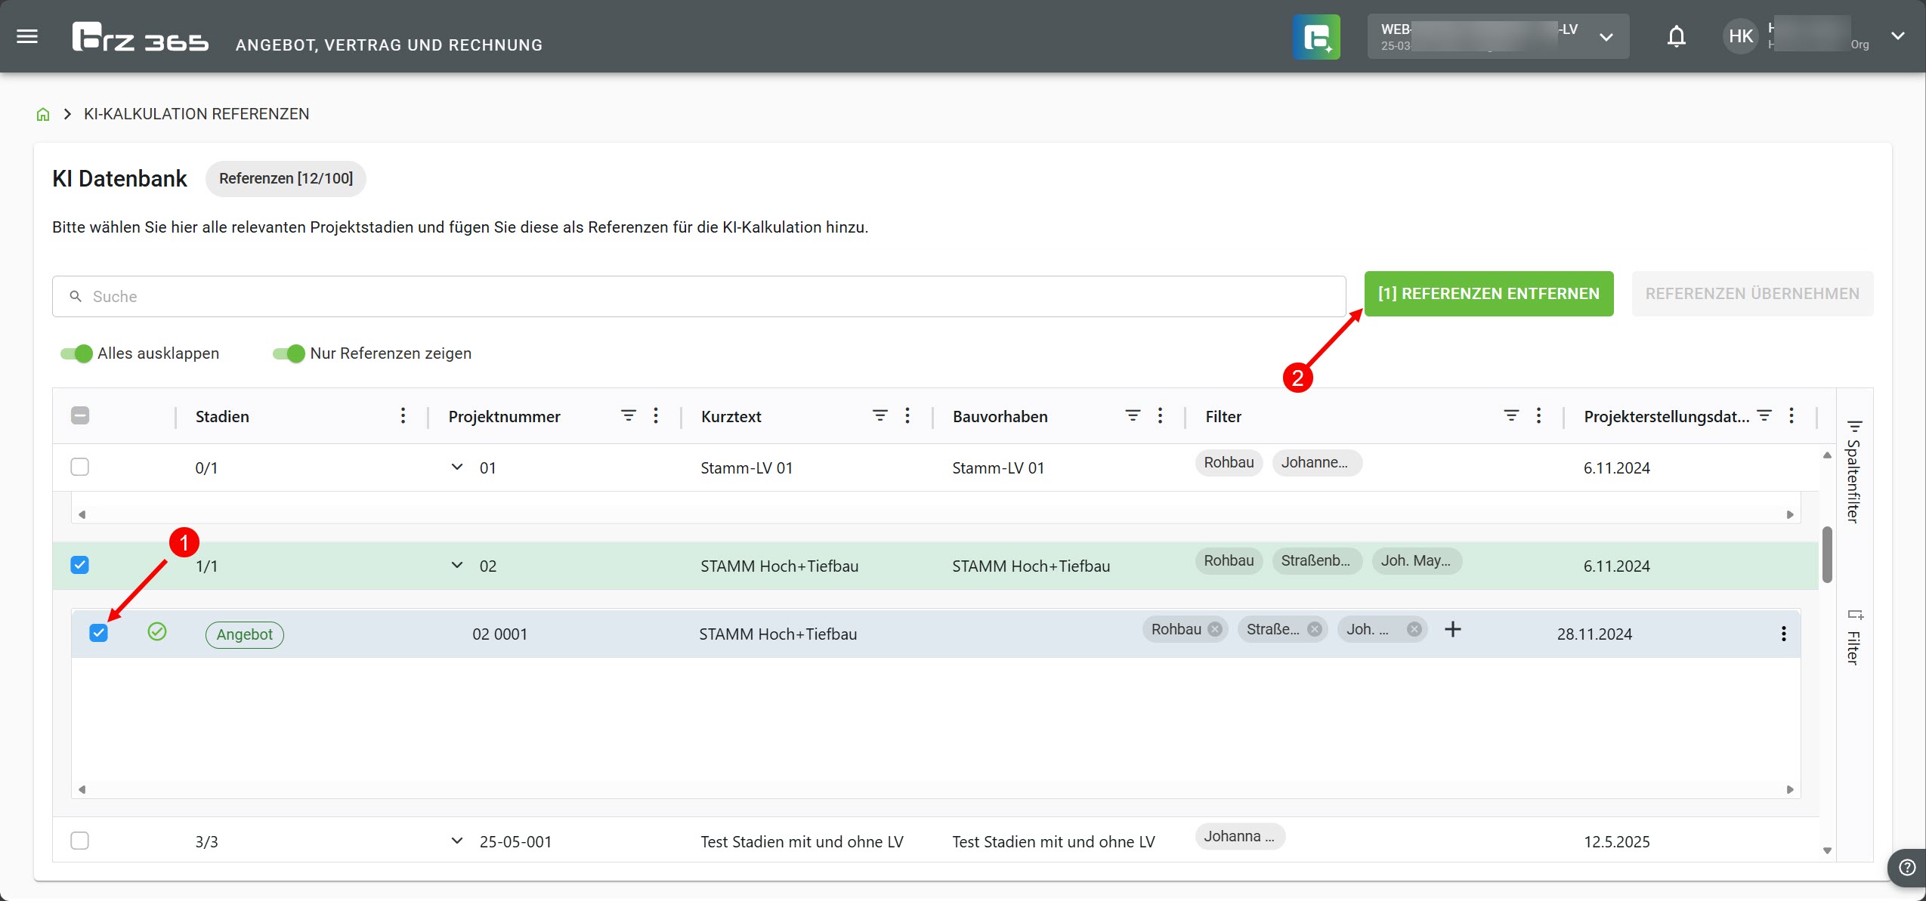
Task: Click the notification bell icon
Action: [x=1676, y=36]
